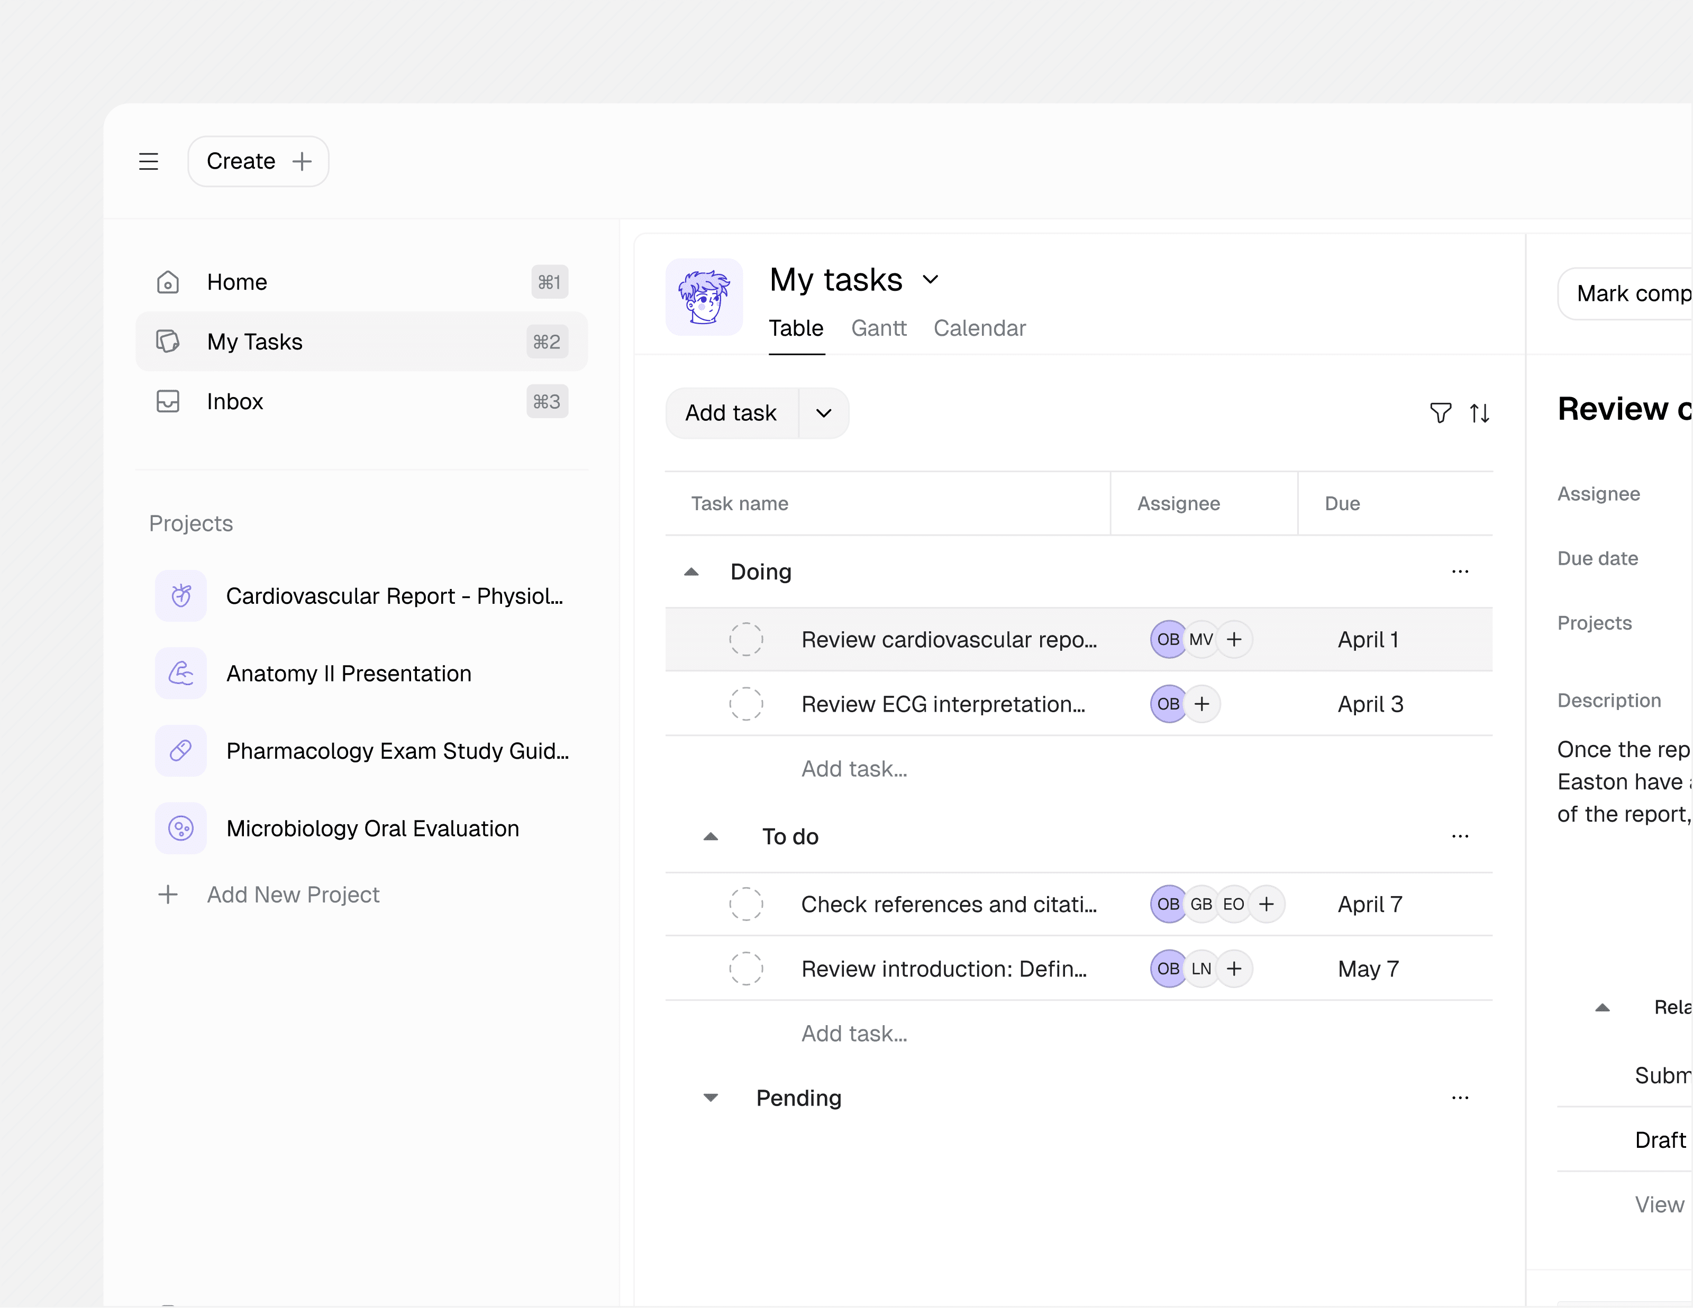The height and width of the screenshot is (1308, 1693).
Task: Open Doing section more options menu
Action: (x=1460, y=572)
